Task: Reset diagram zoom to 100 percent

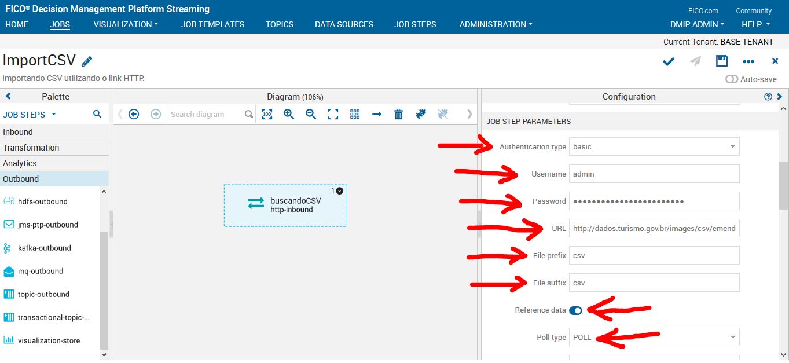Action: (x=267, y=114)
